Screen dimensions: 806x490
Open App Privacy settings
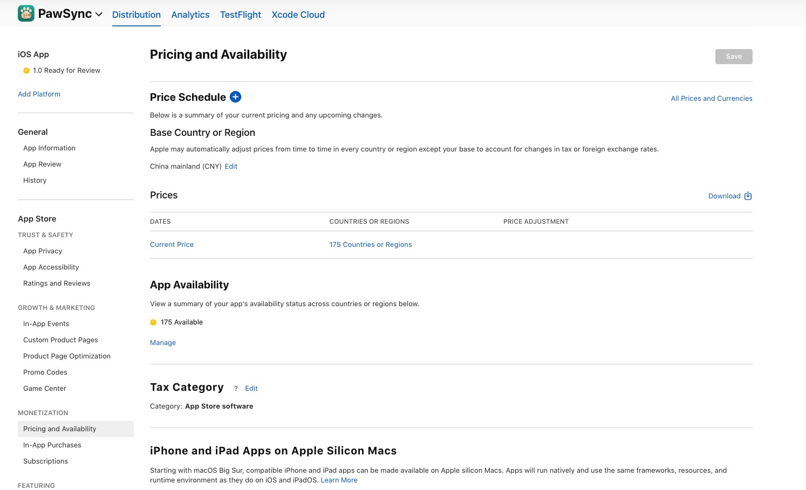(43, 251)
